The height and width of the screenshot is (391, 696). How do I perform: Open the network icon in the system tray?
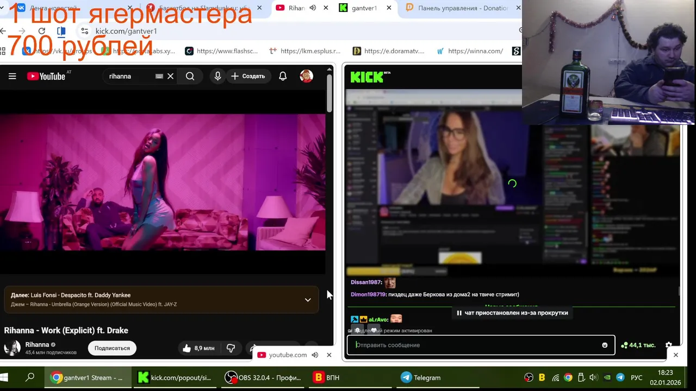555,377
